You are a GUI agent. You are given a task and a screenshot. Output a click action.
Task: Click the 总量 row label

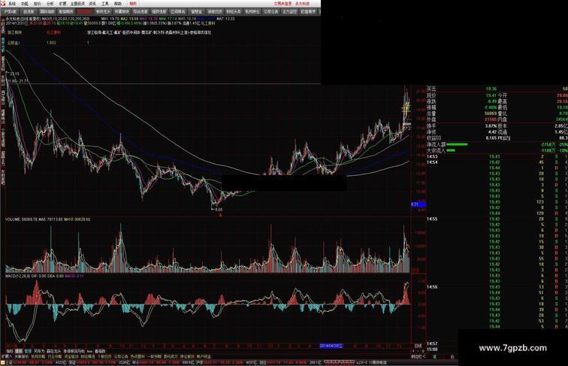431,113
